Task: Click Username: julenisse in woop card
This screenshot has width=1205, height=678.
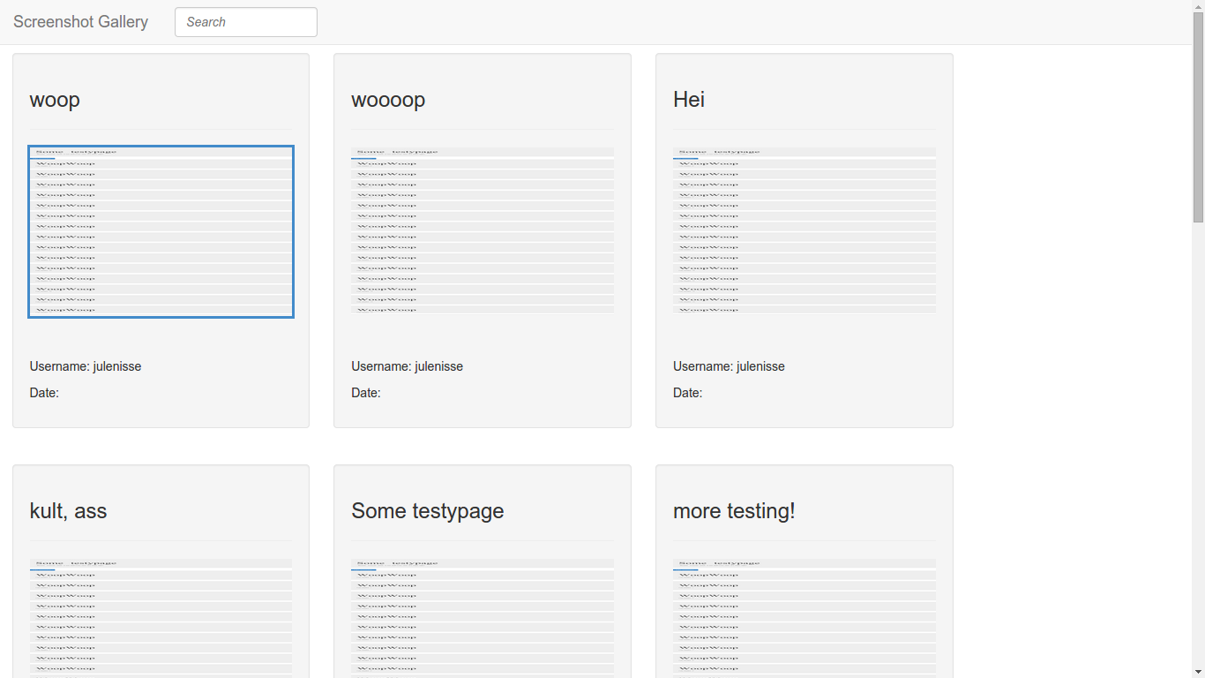Action: pyautogui.click(x=86, y=366)
